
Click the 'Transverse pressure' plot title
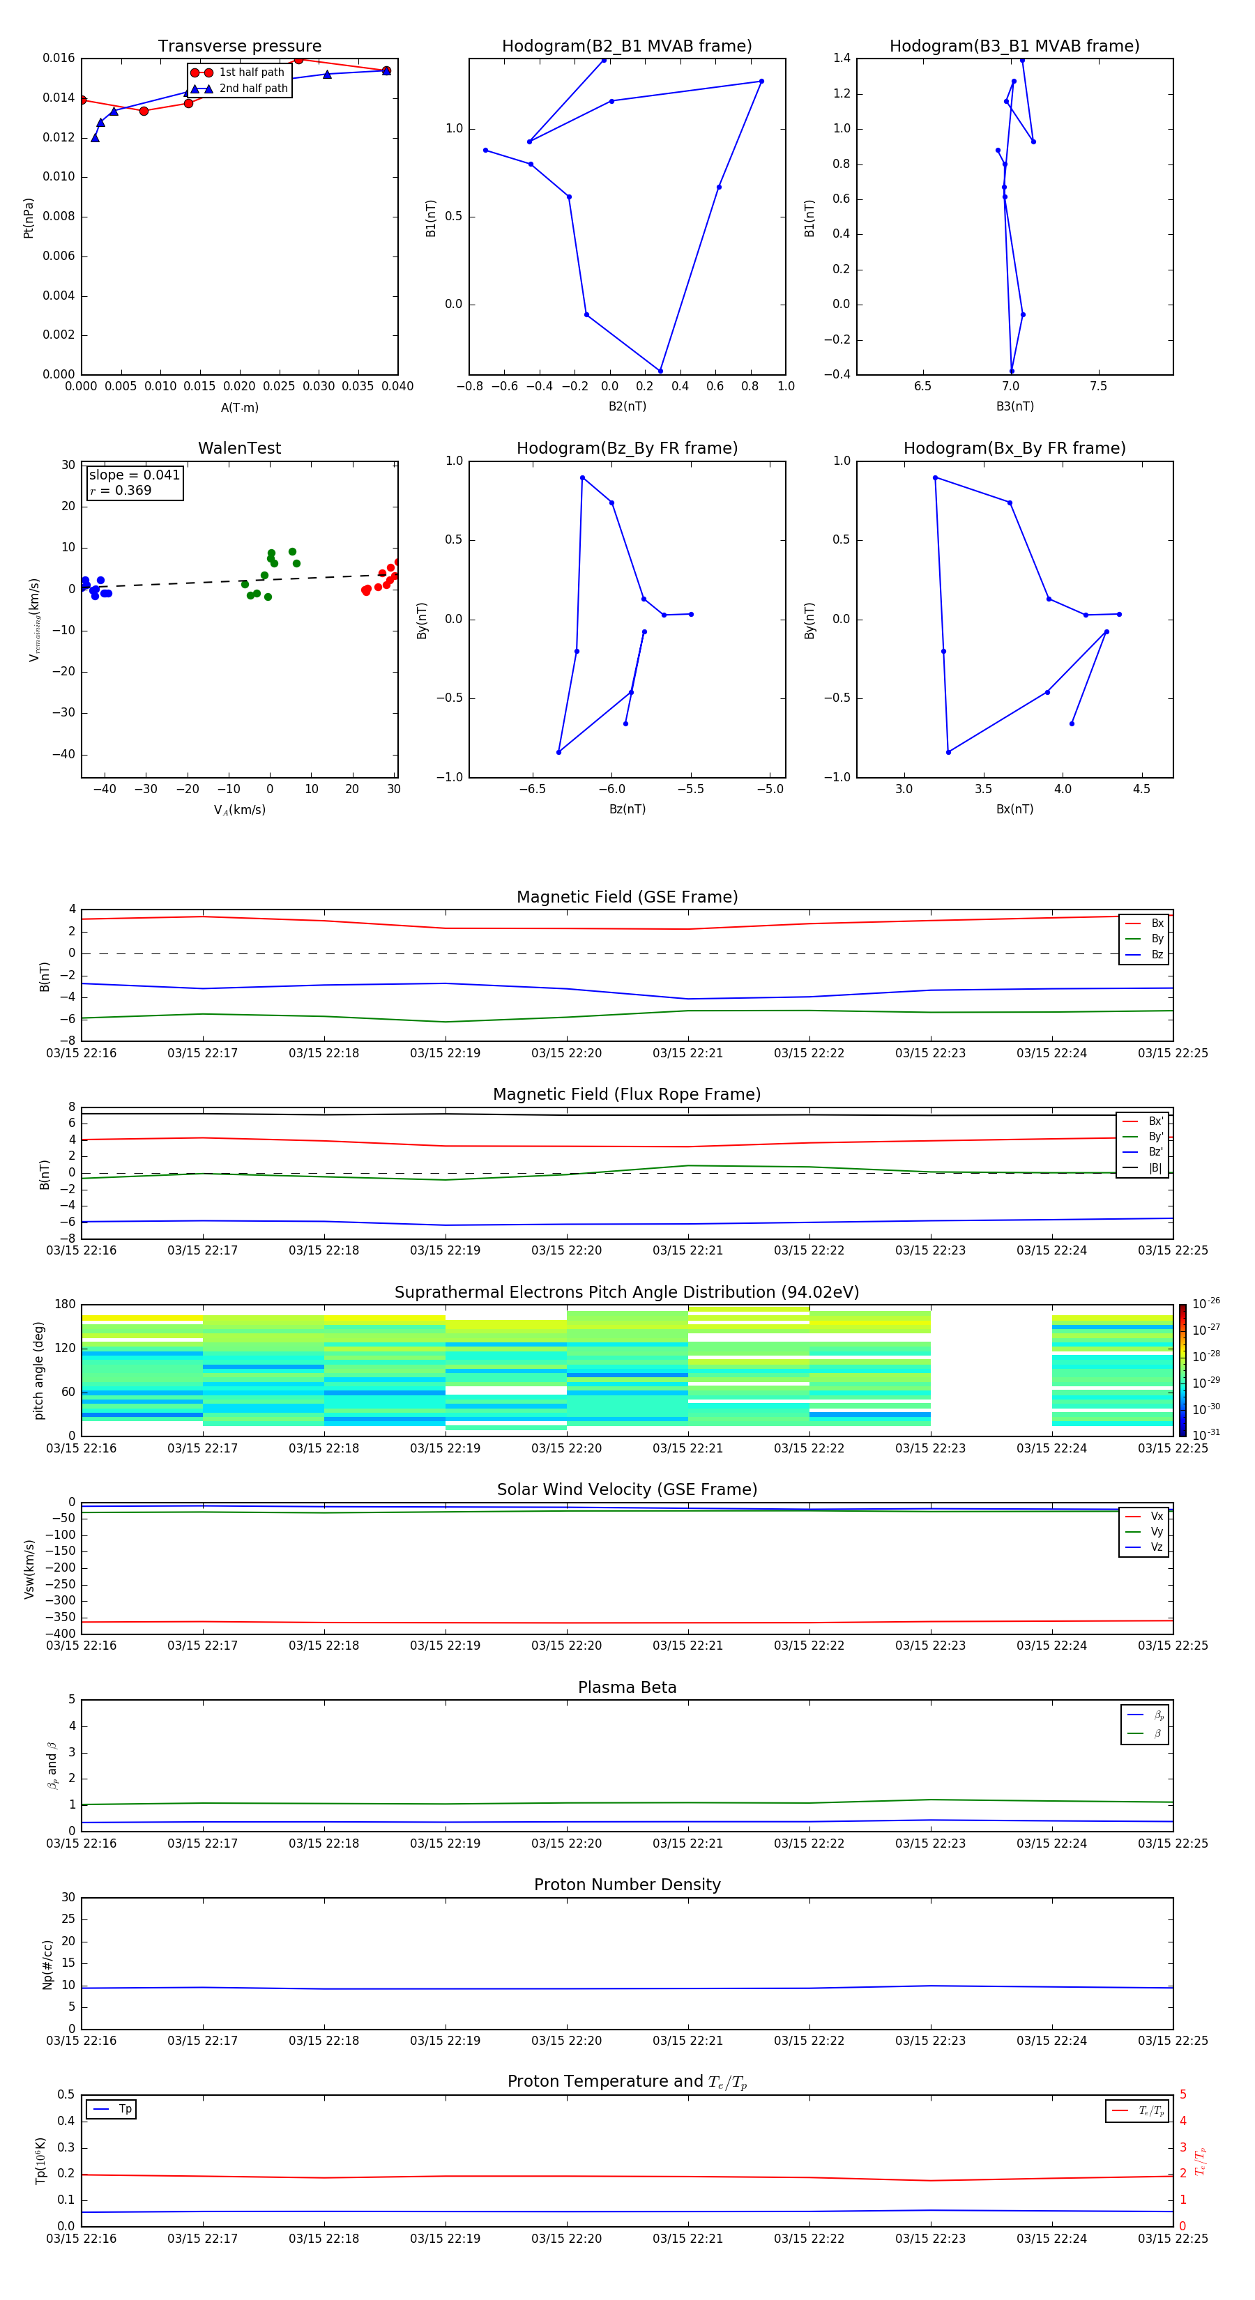point(239,45)
